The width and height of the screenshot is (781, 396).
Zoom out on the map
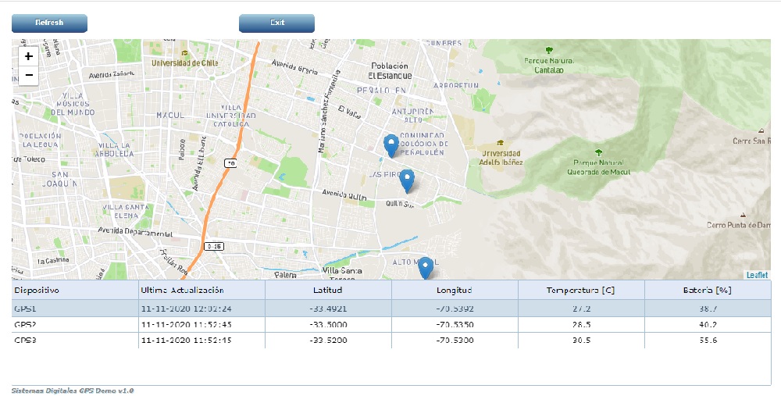(x=29, y=76)
